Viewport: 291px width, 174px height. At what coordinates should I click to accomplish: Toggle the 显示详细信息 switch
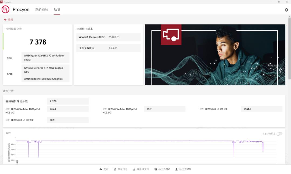click(279, 134)
